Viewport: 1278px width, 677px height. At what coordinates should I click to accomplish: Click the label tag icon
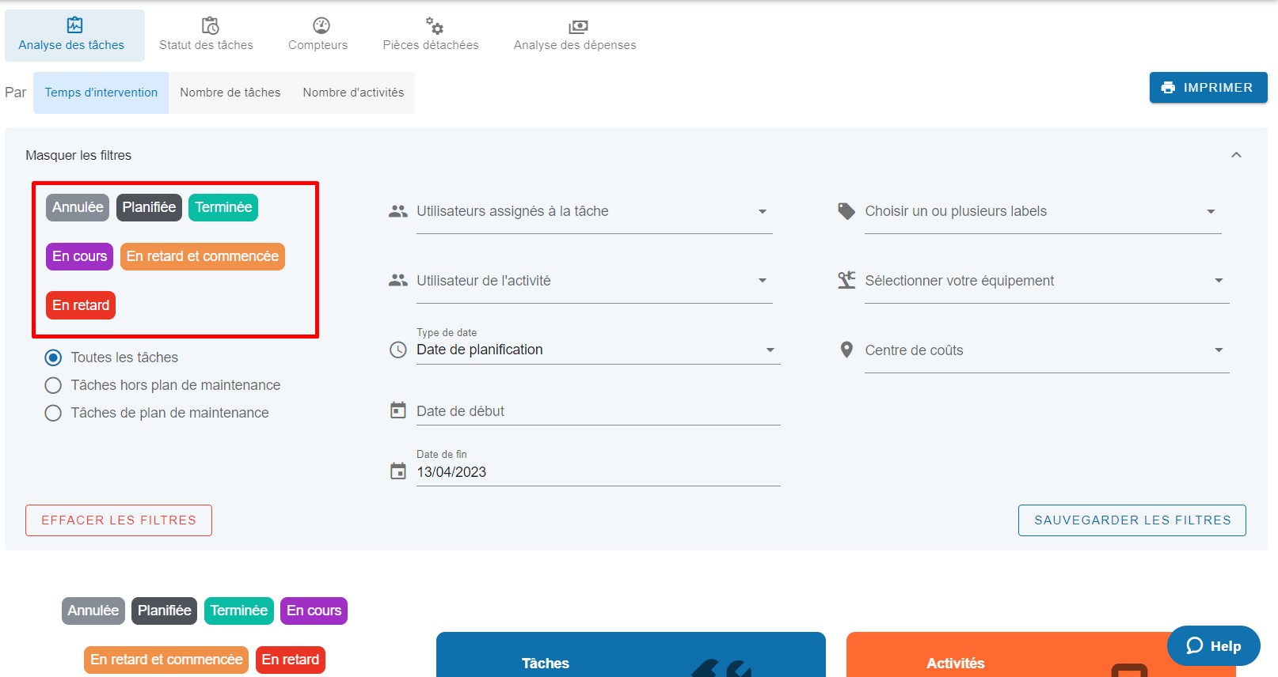pos(846,211)
